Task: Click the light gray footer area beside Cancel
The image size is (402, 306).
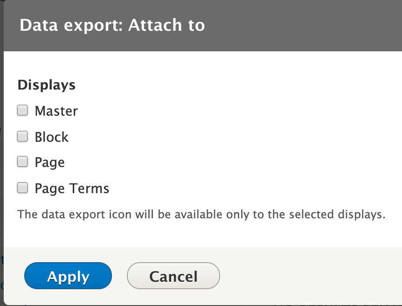Action: point(308,276)
